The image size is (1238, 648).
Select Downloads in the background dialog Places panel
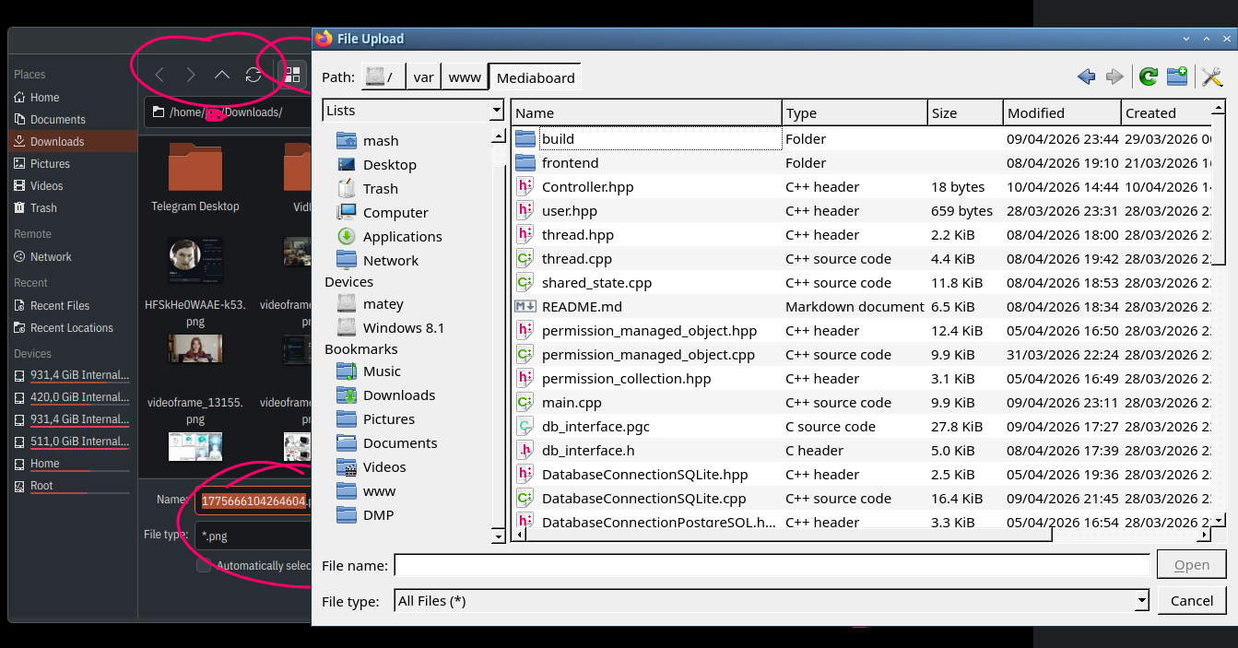72,141
